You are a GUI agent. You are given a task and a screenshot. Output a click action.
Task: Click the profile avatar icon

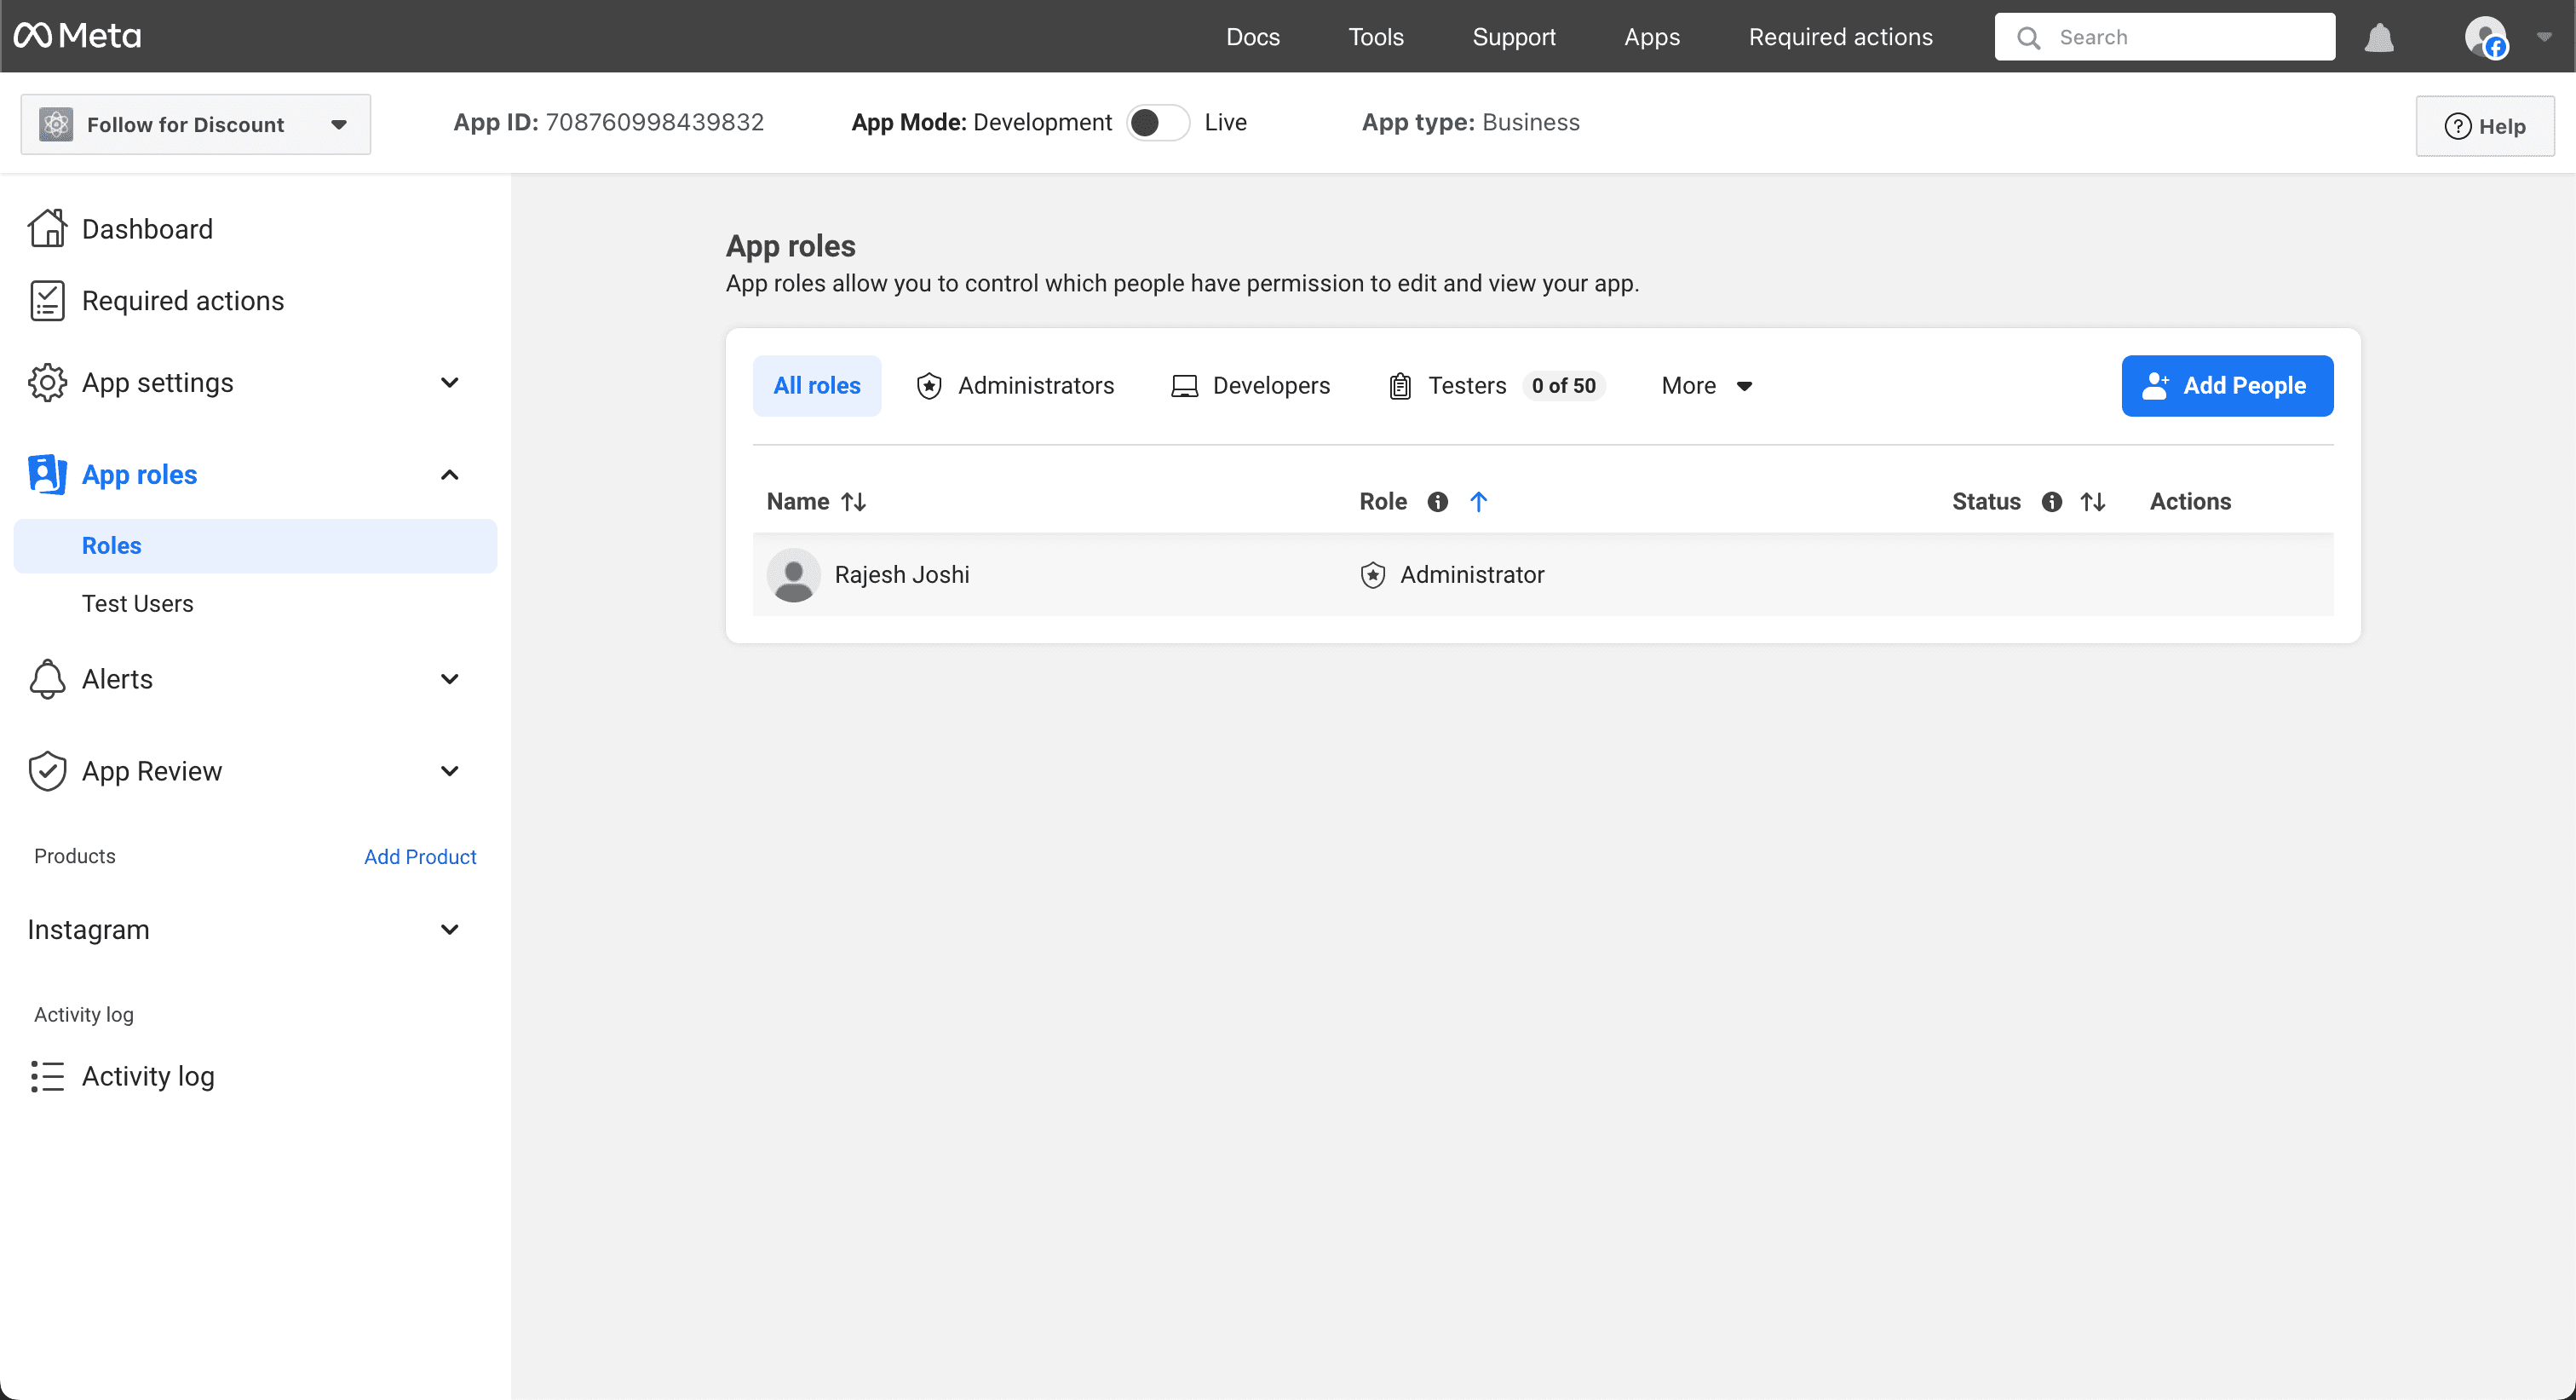[x=2485, y=37]
